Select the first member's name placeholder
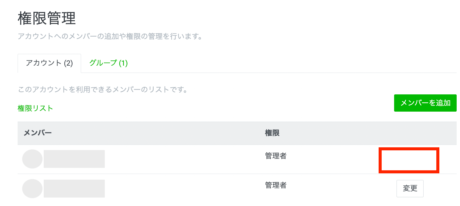Screen dimensions: 460x206 point(74,159)
